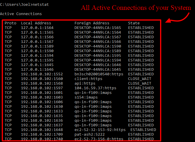
Task: Click the Foreign Address column header
Action: click(92, 23)
